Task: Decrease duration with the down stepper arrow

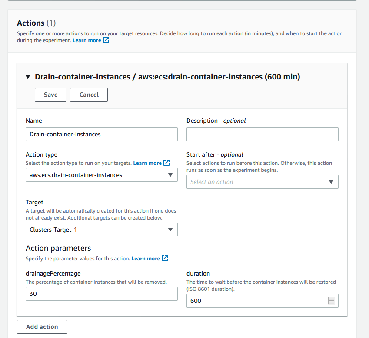Action: [331, 303]
